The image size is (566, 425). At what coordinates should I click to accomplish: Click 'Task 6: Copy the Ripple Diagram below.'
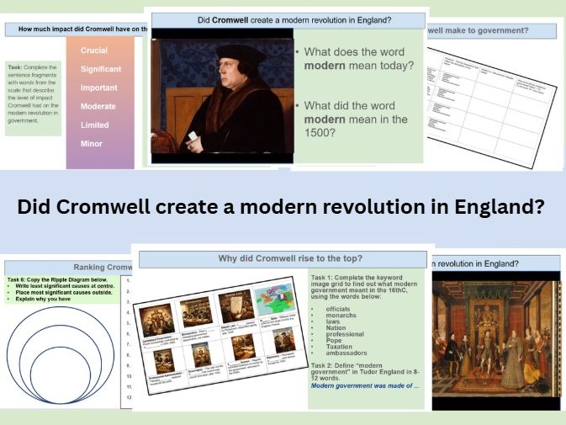pyautogui.click(x=57, y=280)
